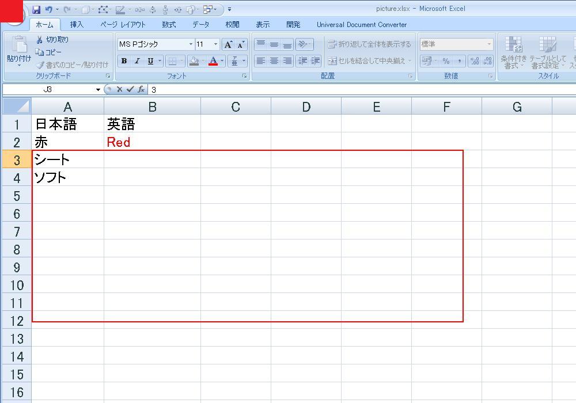Click the Select All corner button
The width and height of the screenshot is (576, 403).
pyautogui.click(x=17, y=107)
